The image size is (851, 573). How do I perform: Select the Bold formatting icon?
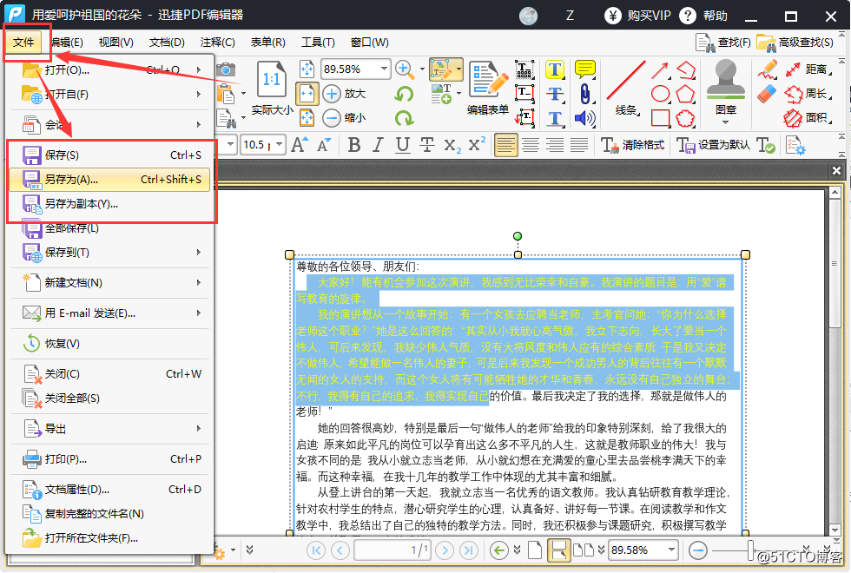(354, 145)
